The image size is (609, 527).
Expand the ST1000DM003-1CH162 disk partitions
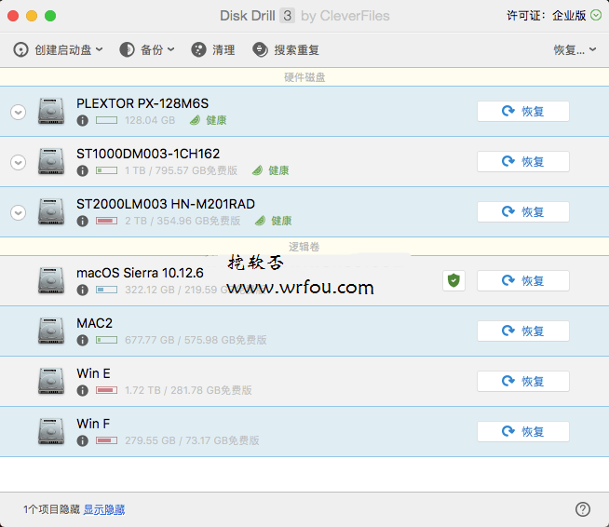tap(19, 162)
